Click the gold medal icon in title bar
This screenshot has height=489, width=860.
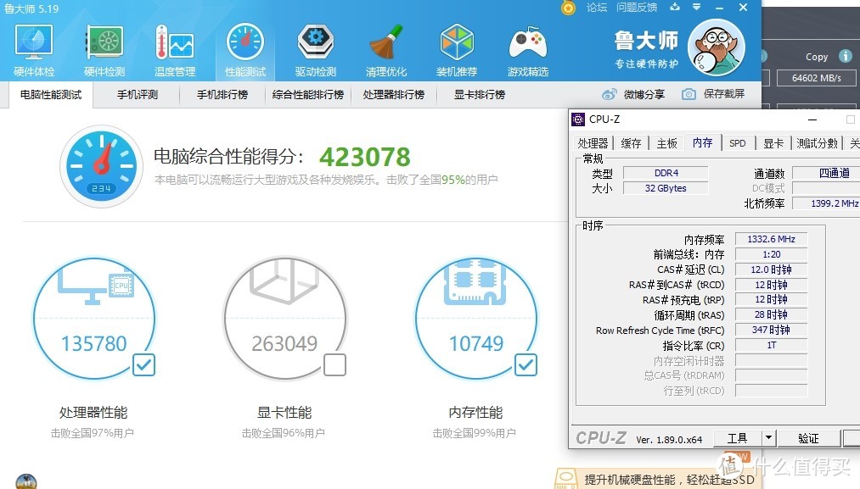click(568, 8)
